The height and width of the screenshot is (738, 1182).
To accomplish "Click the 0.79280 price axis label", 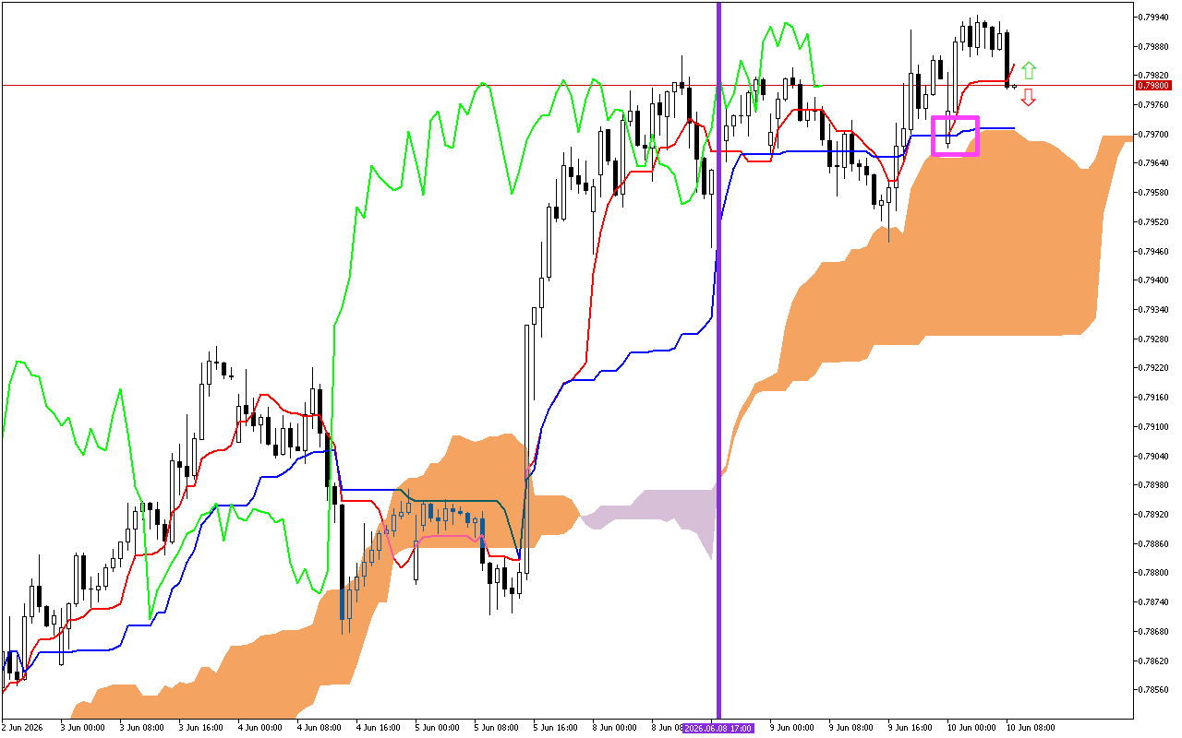I will pos(1152,339).
